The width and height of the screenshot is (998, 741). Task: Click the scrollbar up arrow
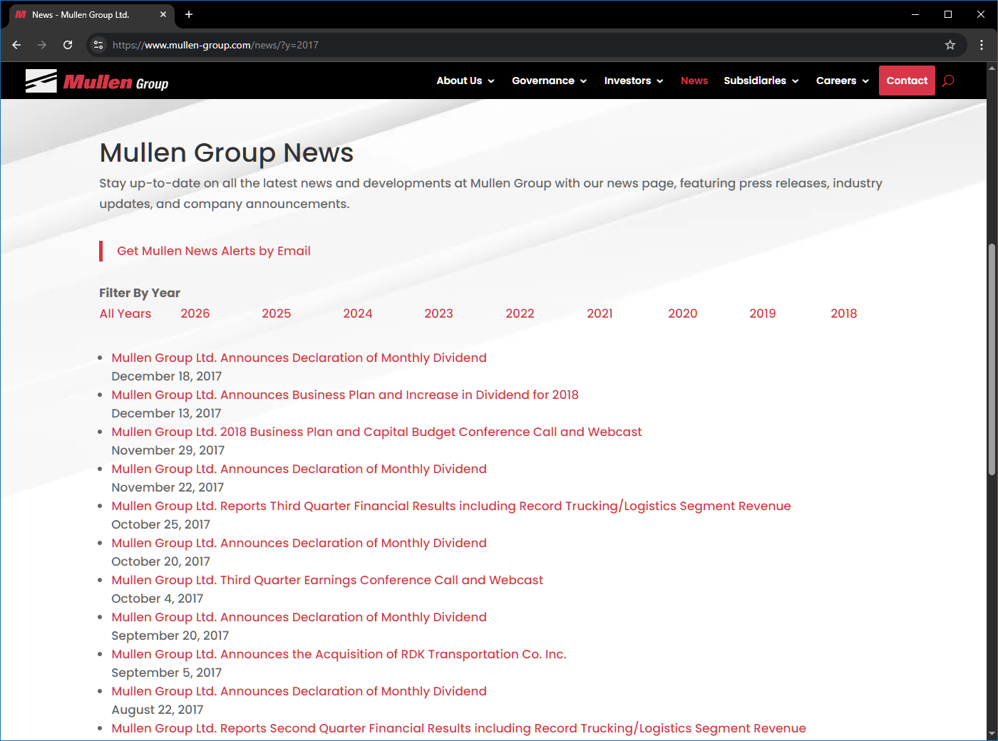[992, 68]
